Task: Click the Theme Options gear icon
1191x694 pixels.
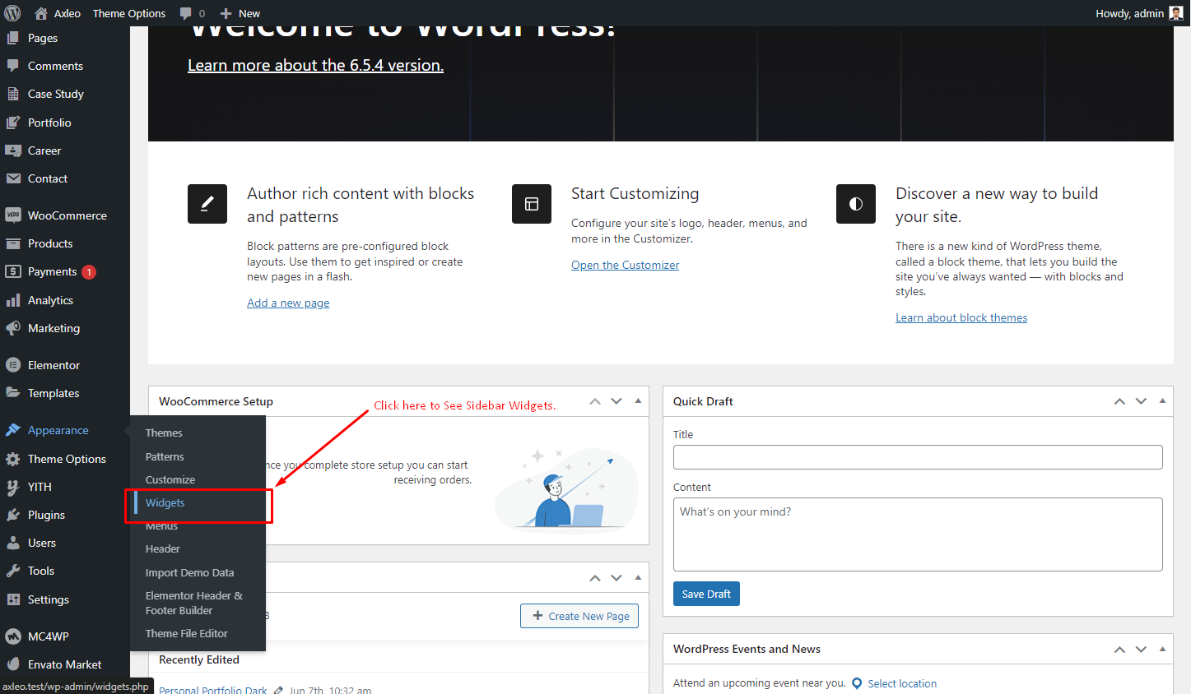Action: 13,459
